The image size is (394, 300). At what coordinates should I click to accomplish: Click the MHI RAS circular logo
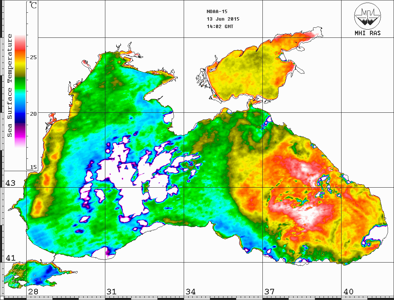click(367, 16)
